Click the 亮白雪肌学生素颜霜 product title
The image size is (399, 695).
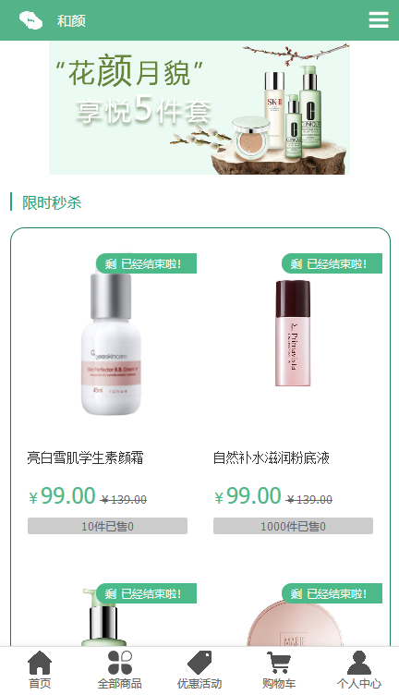tap(85, 457)
